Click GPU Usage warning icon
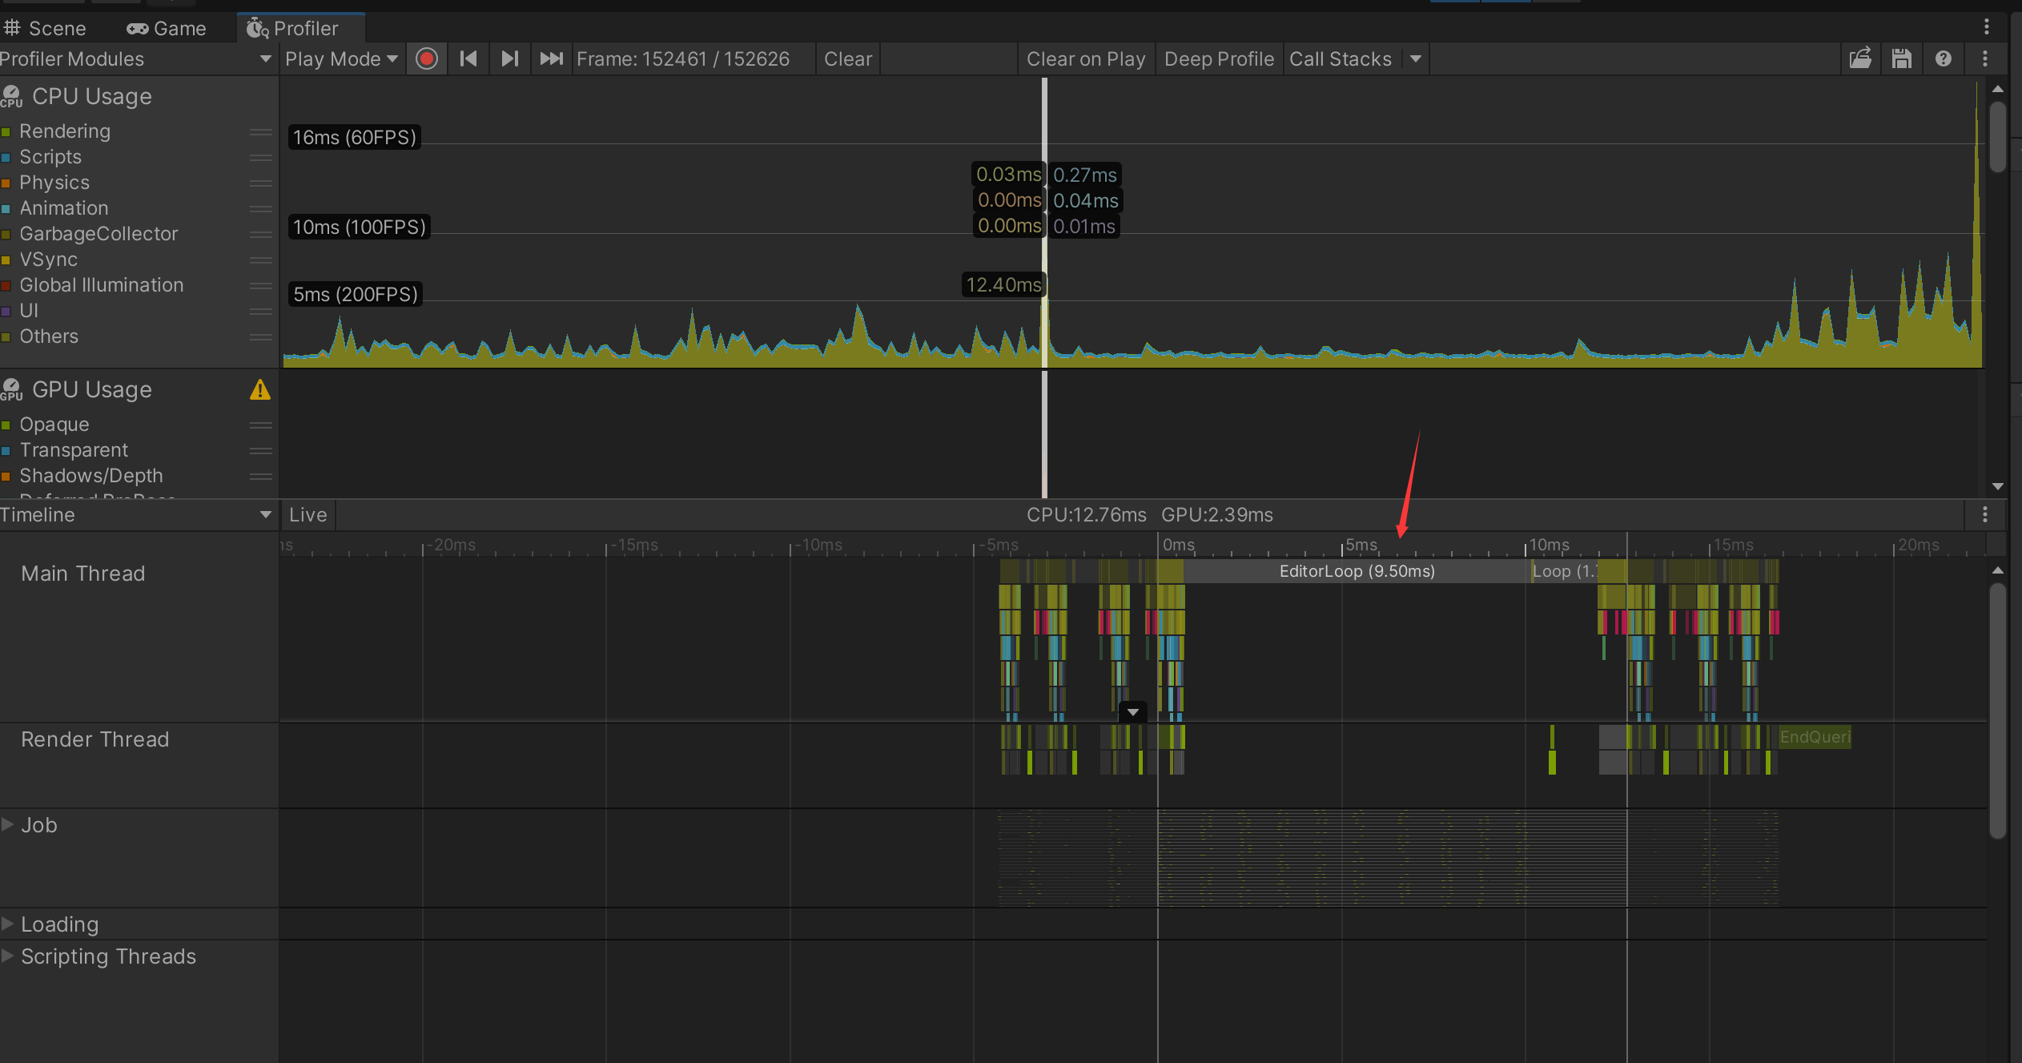The image size is (2022, 1063). [260, 389]
